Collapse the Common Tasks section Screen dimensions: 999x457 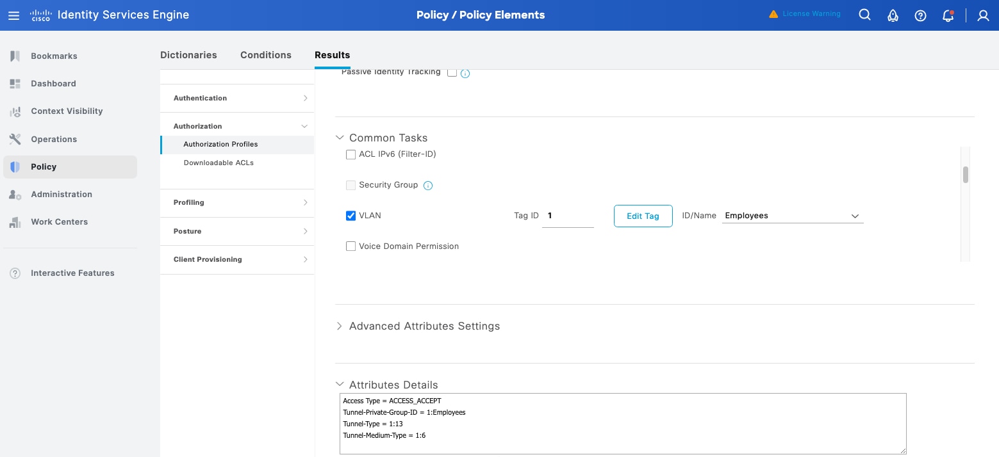click(340, 138)
